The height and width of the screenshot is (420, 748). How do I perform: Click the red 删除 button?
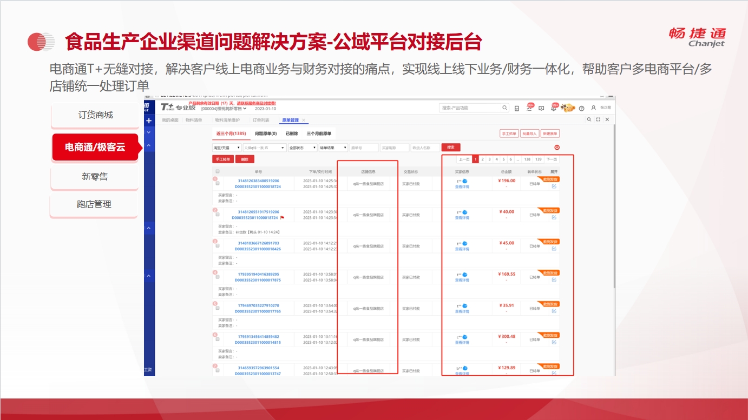click(x=245, y=159)
